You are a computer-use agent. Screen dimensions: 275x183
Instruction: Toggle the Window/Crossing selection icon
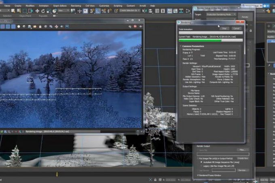(x=30, y=11)
